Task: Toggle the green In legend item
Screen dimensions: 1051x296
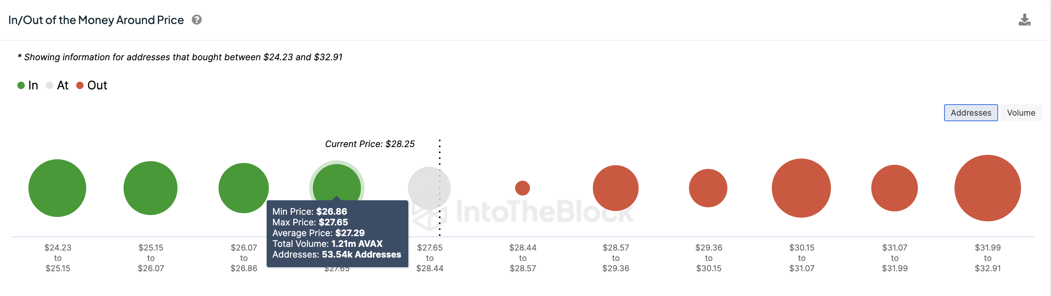Action: (x=28, y=85)
